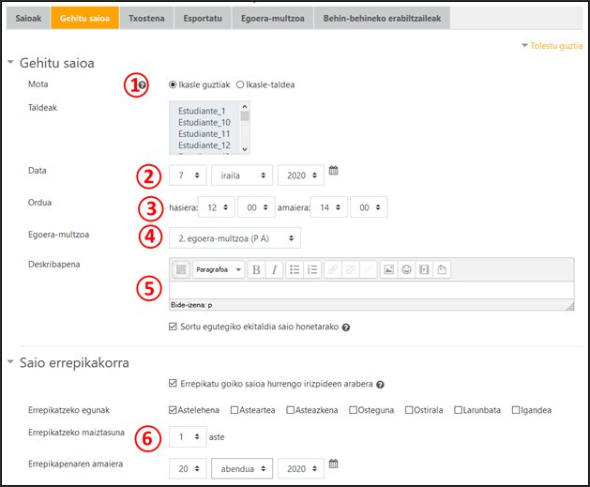The width and height of the screenshot is (590, 487).
Task: Open the Paragrafoa style dropdown
Action: 218,270
